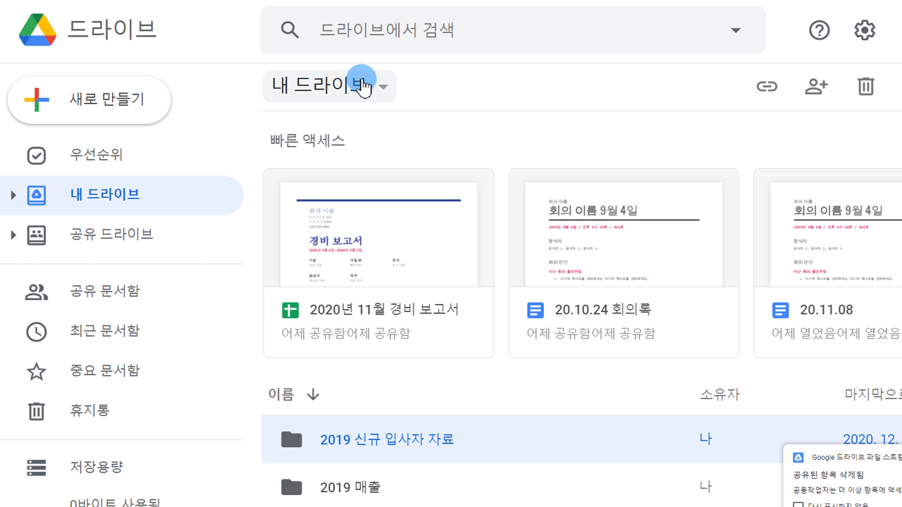This screenshot has height=507, width=902.
Task: Click the 중요 문서함 star icon
Action: coord(36,371)
